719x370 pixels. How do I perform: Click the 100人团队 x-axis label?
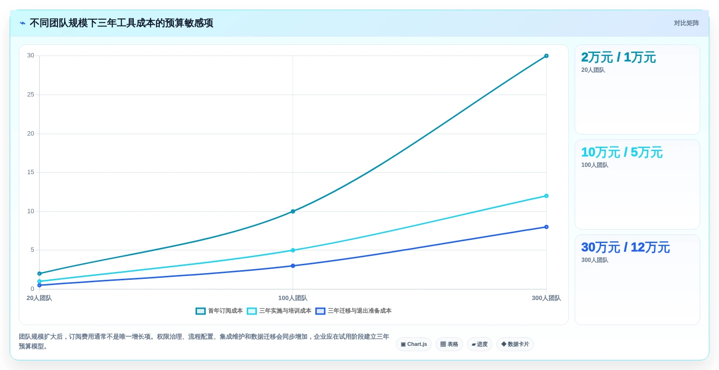[x=293, y=298]
